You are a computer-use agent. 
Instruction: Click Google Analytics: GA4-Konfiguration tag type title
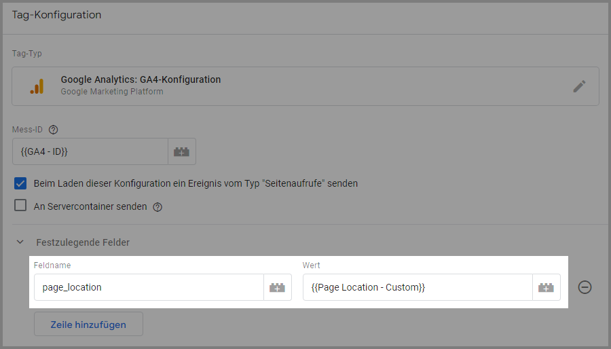point(141,79)
